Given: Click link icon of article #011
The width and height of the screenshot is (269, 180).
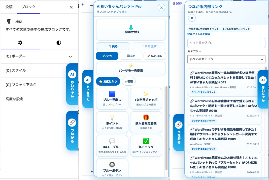Looking at the screenshot, I should click(x=192, y=73).
